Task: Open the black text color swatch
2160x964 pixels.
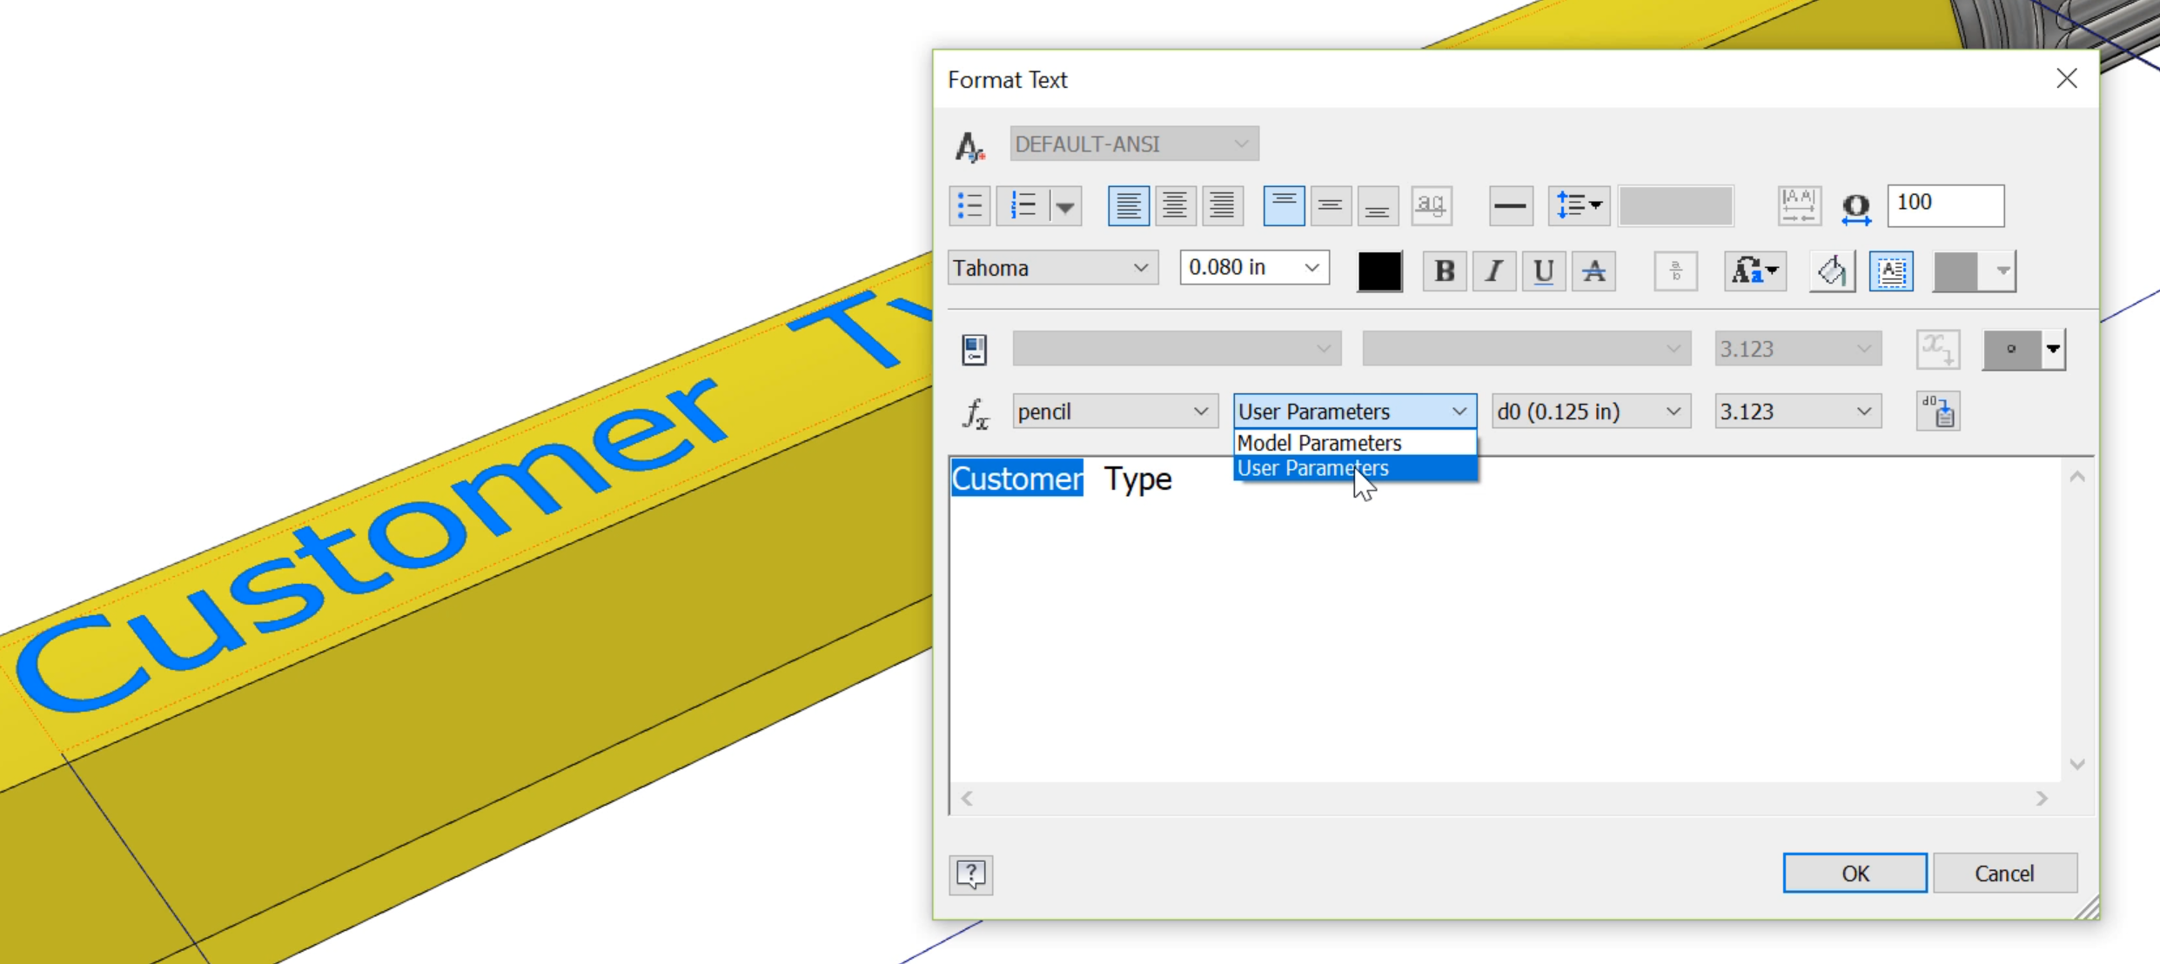Action: 1379,271
